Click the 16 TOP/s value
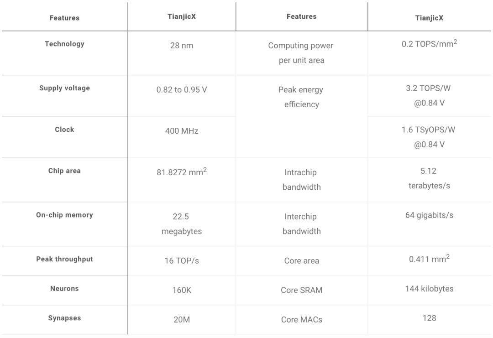The image size is (493, 338). (x=181, y=261)
